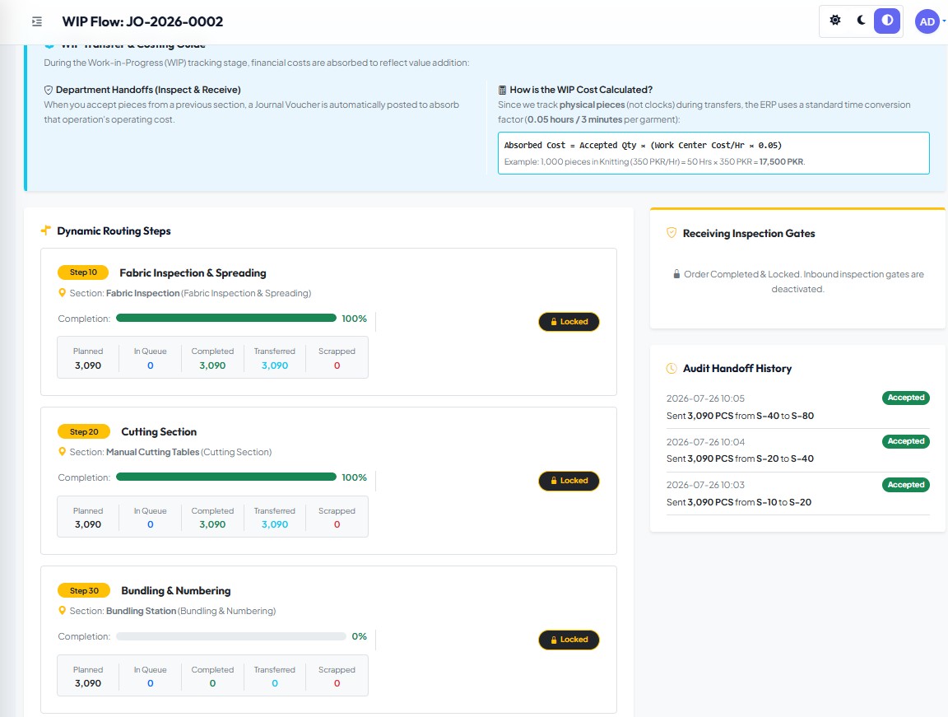Click the calculator icon beside WIP Cost heading

(502, 90)
